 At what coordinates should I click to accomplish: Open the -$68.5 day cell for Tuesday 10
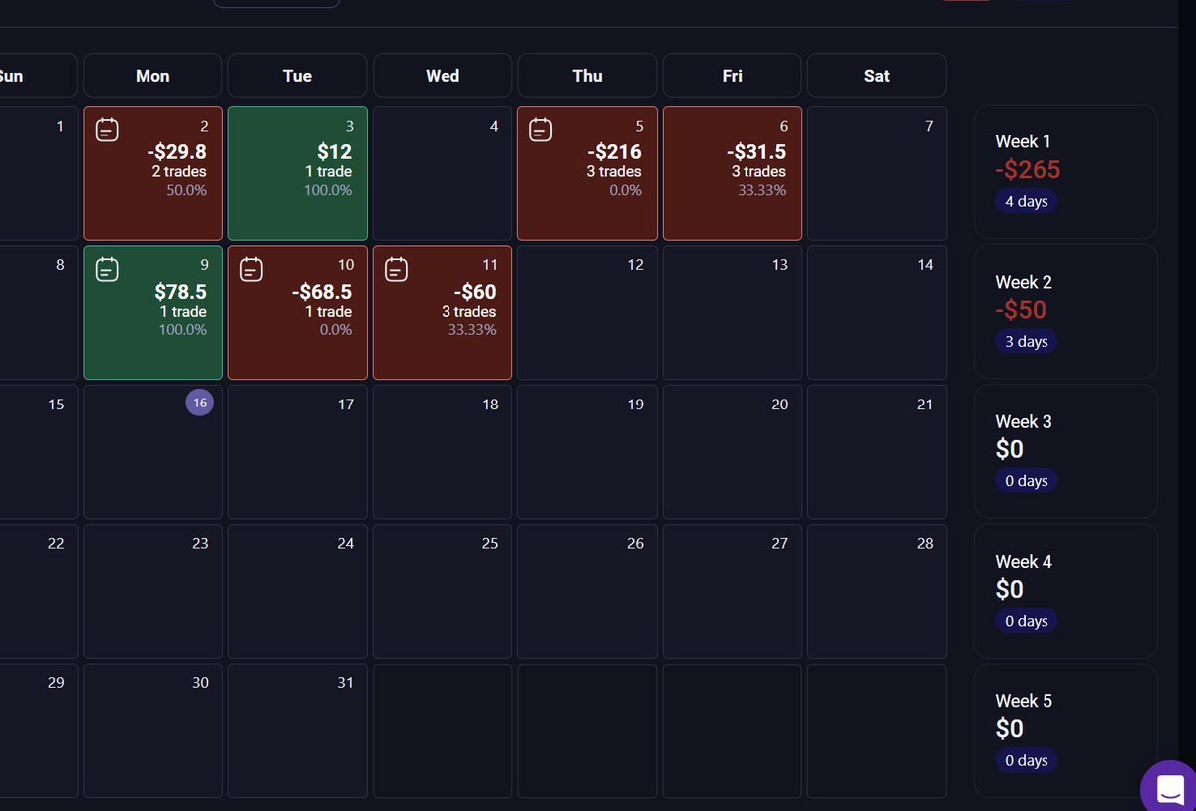[297, 313]
